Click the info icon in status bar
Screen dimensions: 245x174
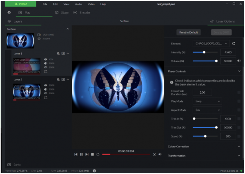(x=94, y=171)
